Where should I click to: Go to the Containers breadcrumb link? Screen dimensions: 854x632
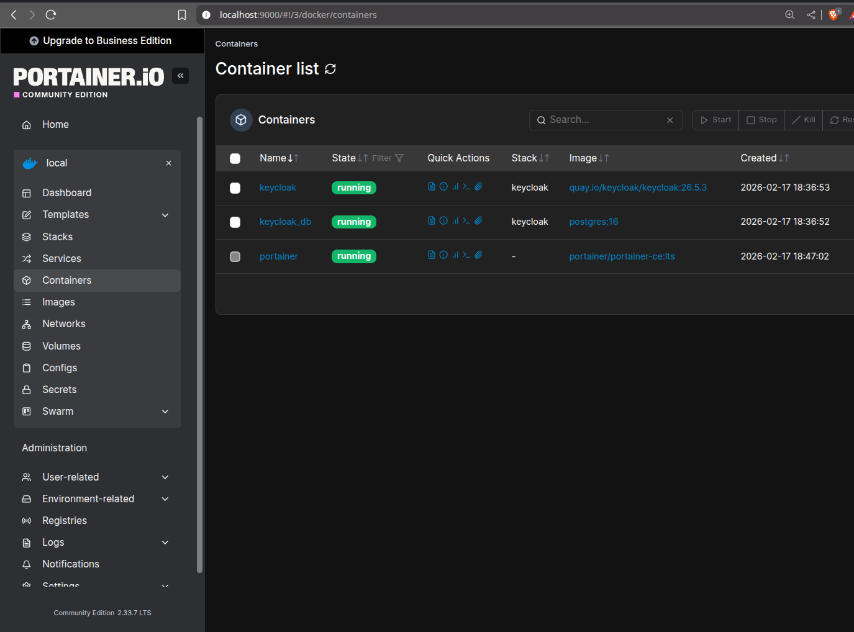(236, 43)
